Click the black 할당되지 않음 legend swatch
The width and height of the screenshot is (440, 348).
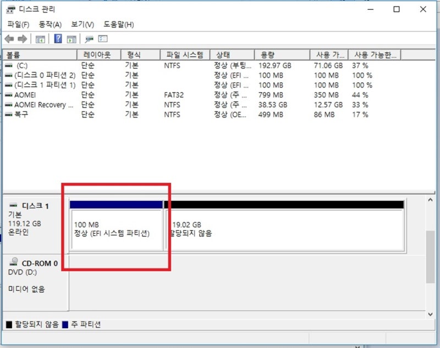click(9, 324)
